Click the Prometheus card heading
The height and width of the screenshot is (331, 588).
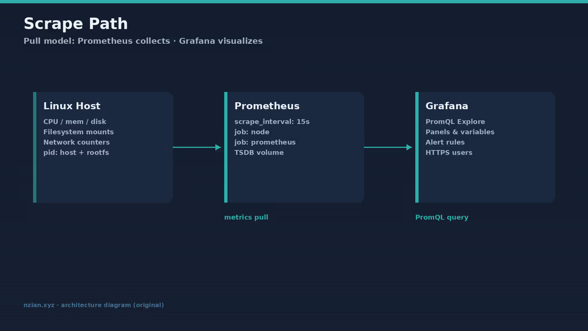point(267,106)
